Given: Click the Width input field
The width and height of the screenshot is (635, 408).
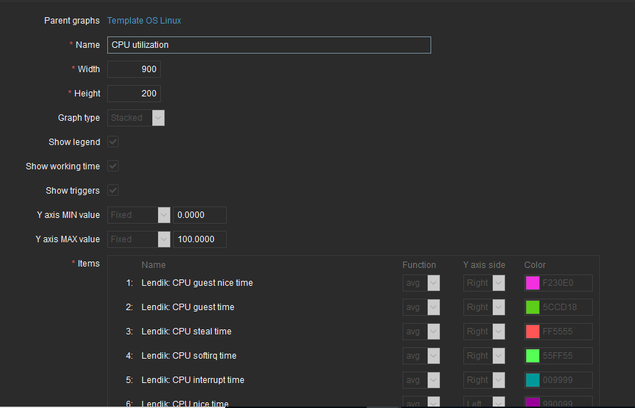Looking at the screenshot, I should tap(134, 69).
